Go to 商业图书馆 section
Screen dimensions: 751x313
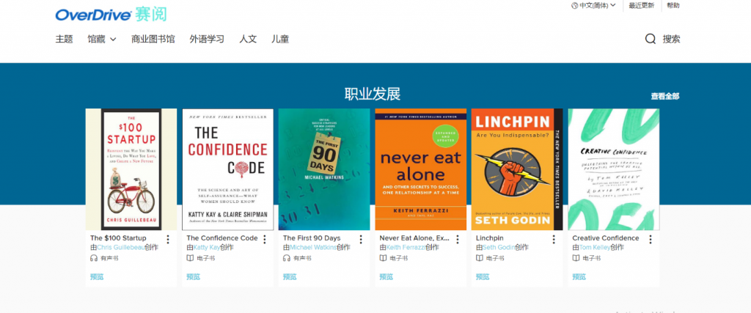[153, 40]
